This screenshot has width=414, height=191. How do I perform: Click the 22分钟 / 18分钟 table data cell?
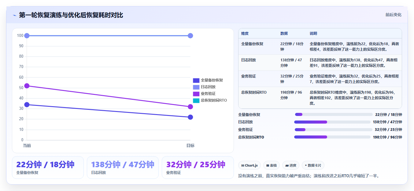click(x=292, y=46)
